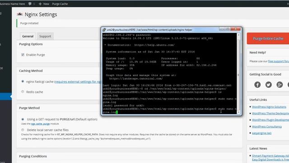Viewport: 289px width, 163px height.
Task: Choose Using a GET request to PURGE/url
Action: tap(23, 119)
